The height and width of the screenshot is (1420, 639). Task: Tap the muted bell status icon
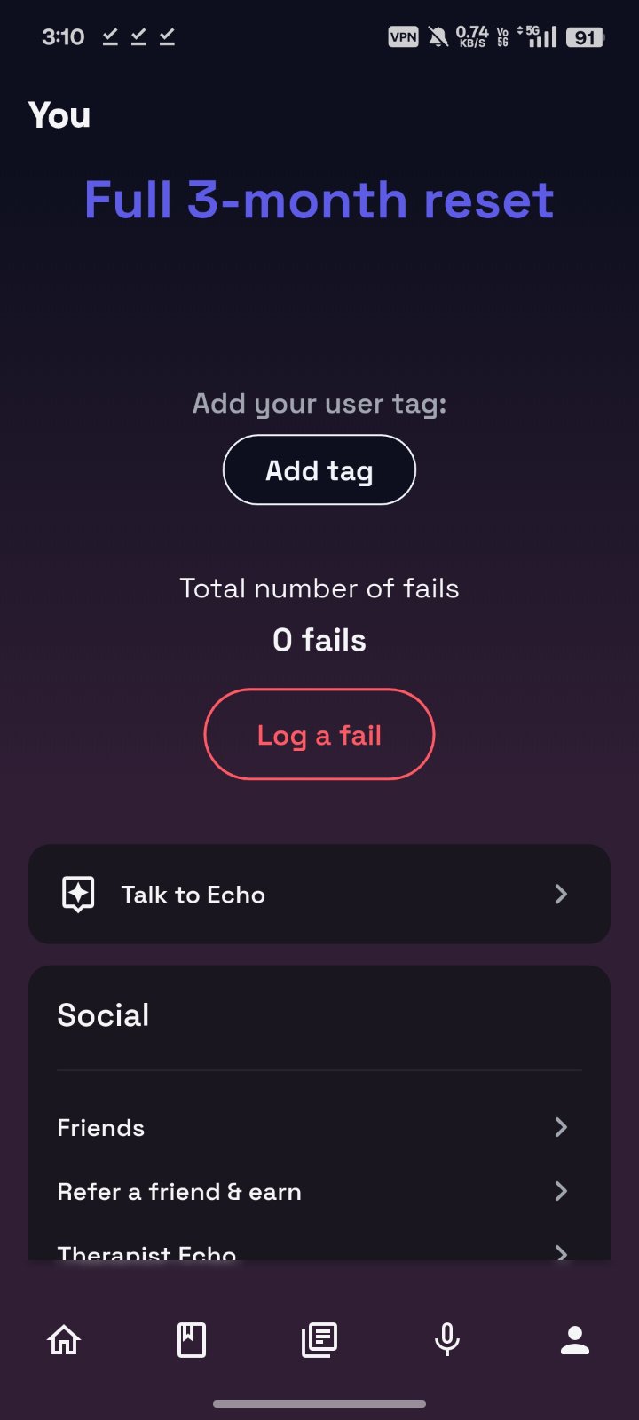click(x=438, y=36)
